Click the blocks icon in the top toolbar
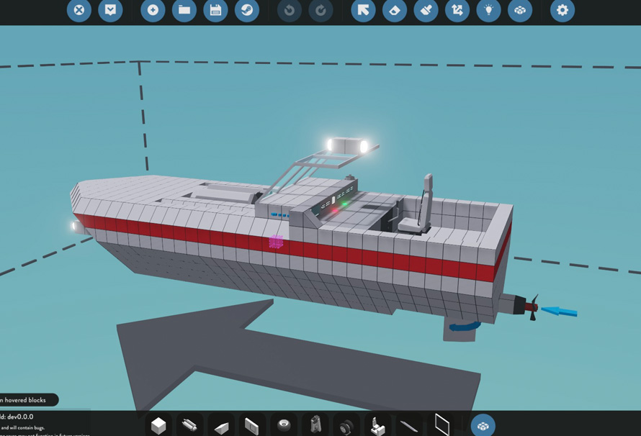The height and width of the screenshot is (436, 641). 520,10
